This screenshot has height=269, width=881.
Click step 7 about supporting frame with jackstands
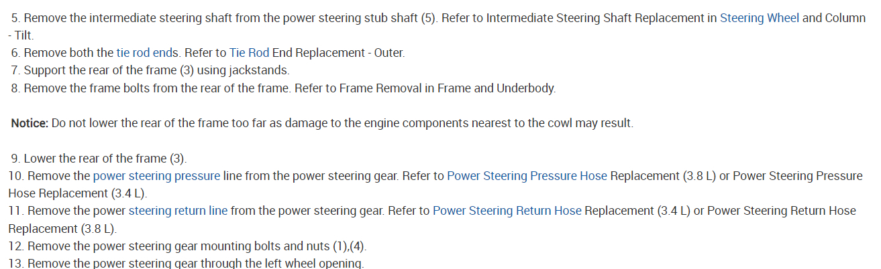click(157, 70)
